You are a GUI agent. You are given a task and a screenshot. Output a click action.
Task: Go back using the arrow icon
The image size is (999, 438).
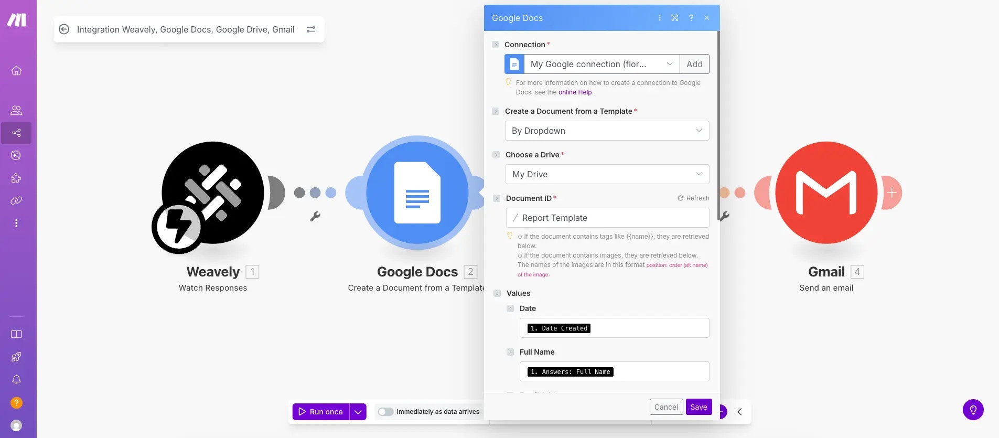(64, 29)
